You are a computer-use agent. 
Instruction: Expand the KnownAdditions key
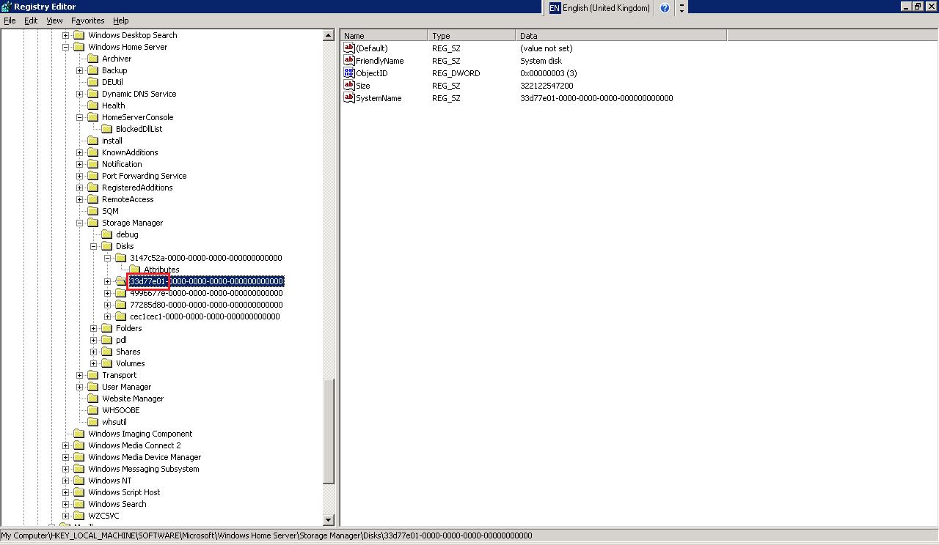point(80,152)
